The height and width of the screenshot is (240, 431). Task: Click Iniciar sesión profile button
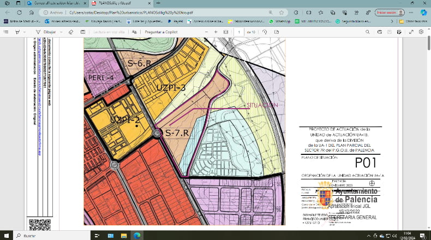coord(390,13)
